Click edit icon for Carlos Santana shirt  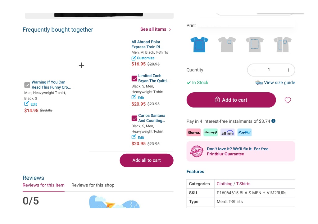pos(134,137)
